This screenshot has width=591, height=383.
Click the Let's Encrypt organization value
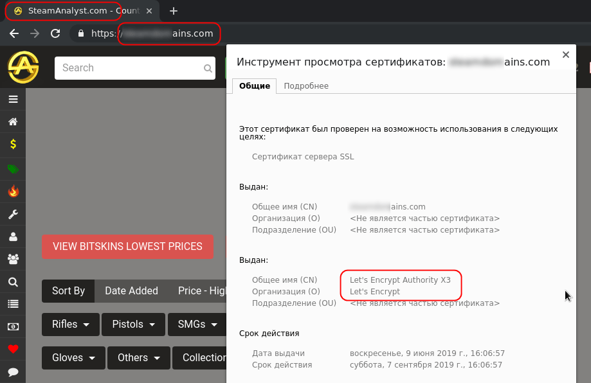[375, 292]
